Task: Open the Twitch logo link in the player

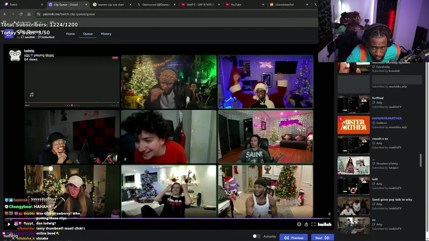Action: tap(324, 224)
